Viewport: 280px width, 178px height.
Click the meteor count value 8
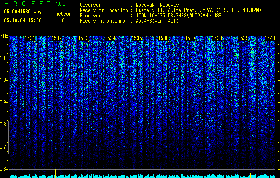63,20
